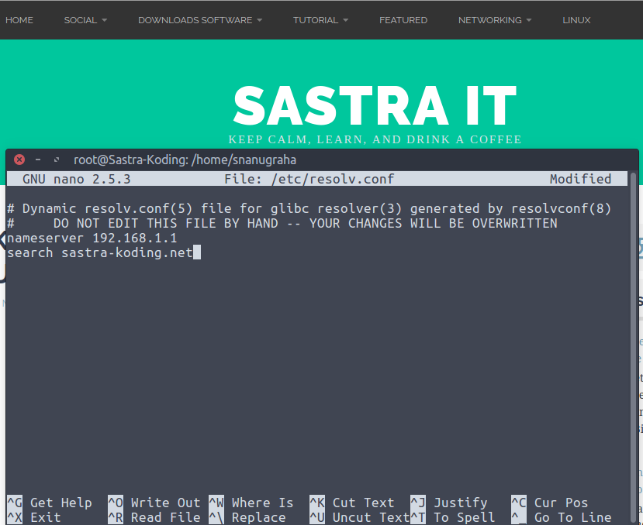Place cursor on nameserver 192.168.1.1 line
This screenshot has height=525, width=643.
(92, 238)
